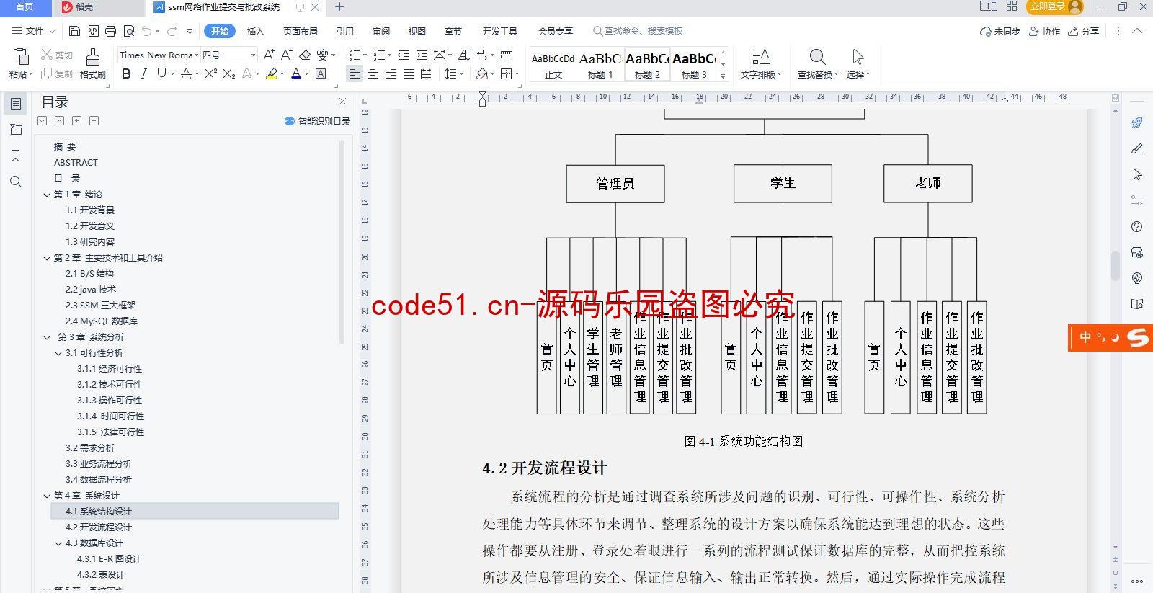This screenshot has height=593, width=1153.
Task: Apply subscript formatting
Action: (x=228, y=73)
